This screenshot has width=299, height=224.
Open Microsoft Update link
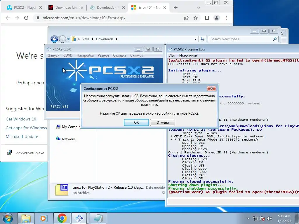point(22,136)
